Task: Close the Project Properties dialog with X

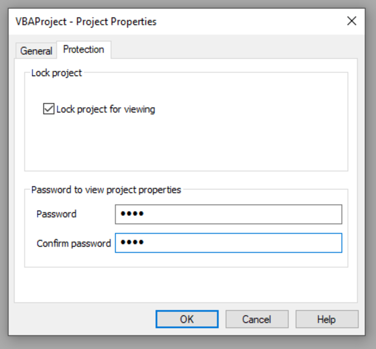Action: 352,21
